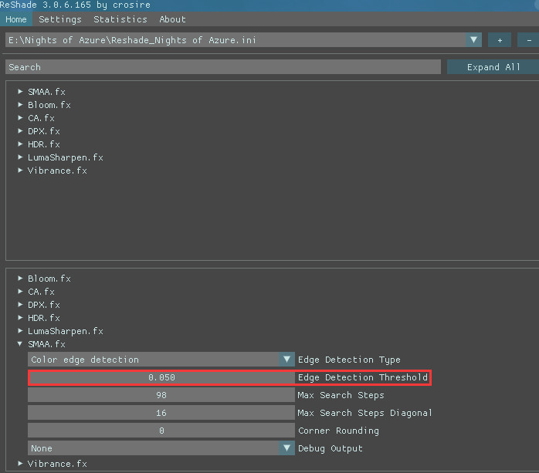The image size is (539, 473).
Task: Open the preset file path dropdown
Action: point(473,40)
